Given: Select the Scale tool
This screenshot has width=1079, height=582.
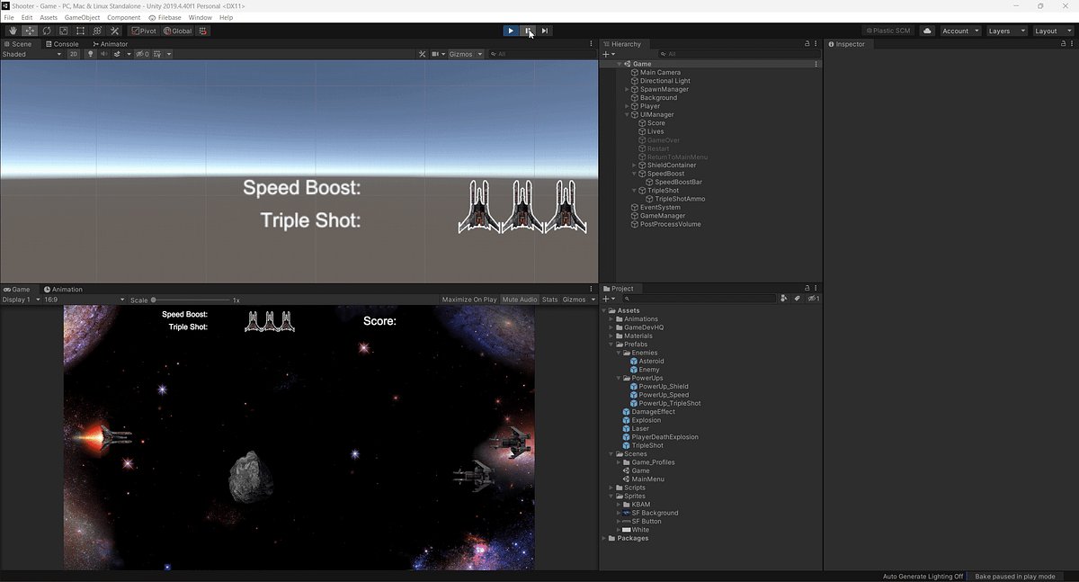Looking at the screenshot, I should pos(63,30).
